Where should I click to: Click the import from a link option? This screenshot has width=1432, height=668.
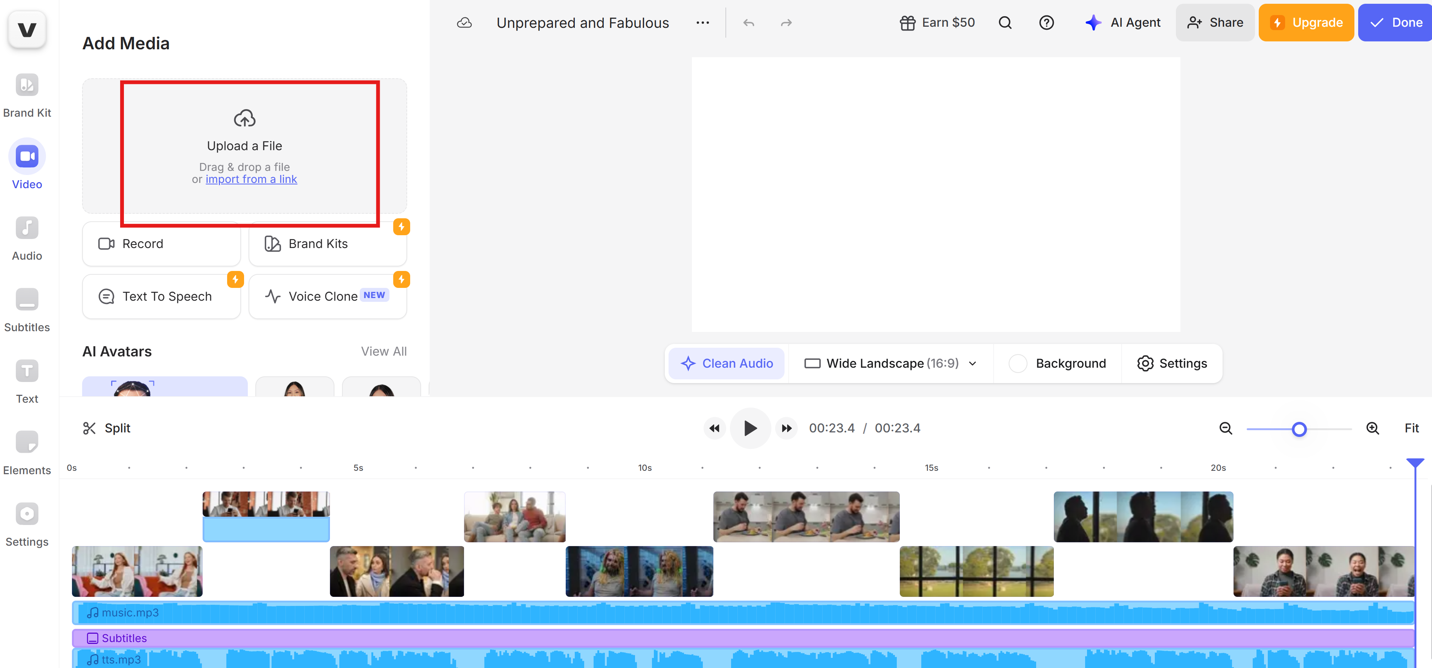tap(251, 179)
